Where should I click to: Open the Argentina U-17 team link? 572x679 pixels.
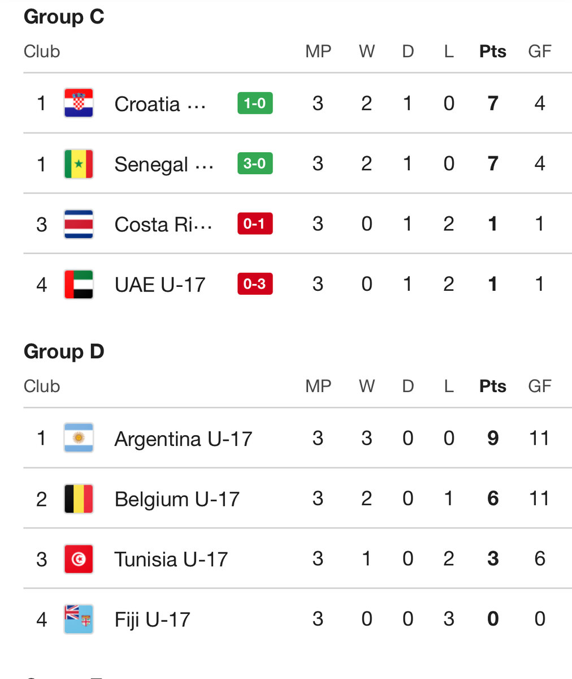[x=183, y=439]
